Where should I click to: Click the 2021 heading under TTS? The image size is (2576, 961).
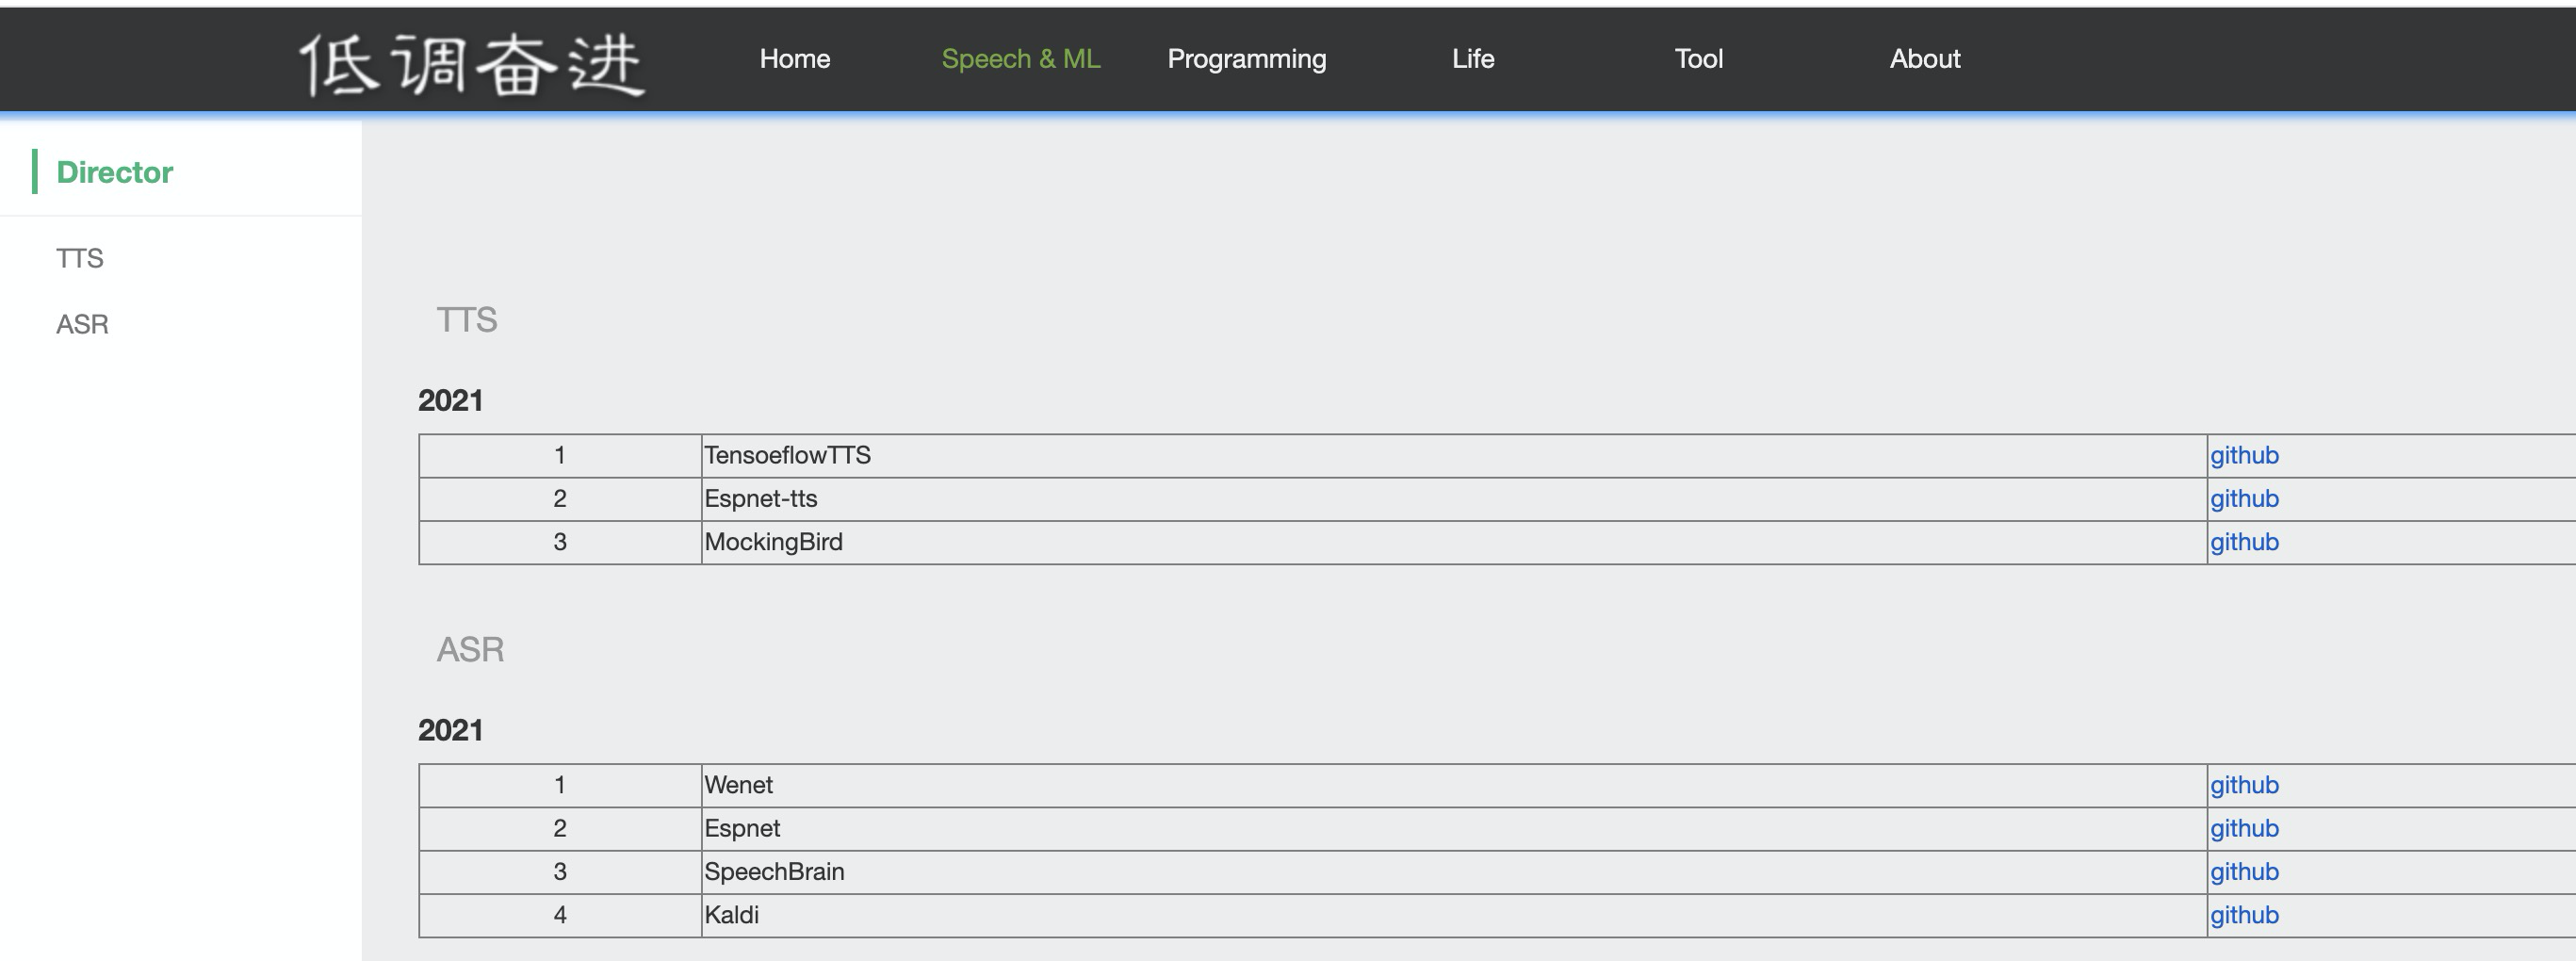point(450,401)
